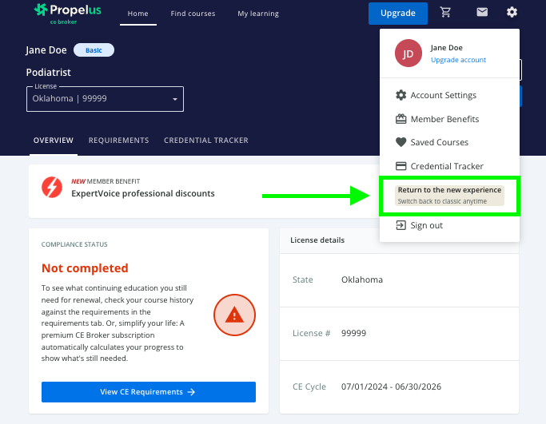Click the Upgrade account link
This screenshot has height=424, width=546.
pos(458,60)
